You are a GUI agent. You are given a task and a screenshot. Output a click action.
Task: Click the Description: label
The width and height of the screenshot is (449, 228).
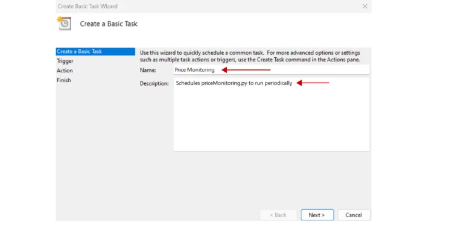[154, 83]
